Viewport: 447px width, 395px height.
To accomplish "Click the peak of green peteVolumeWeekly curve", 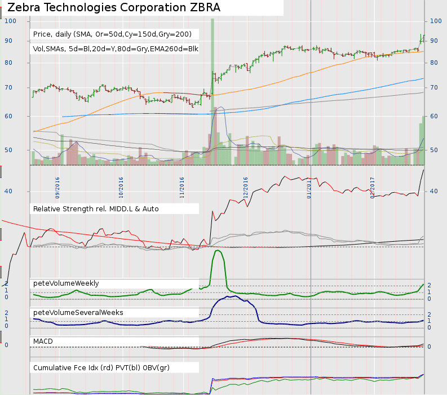I will 218,251.
